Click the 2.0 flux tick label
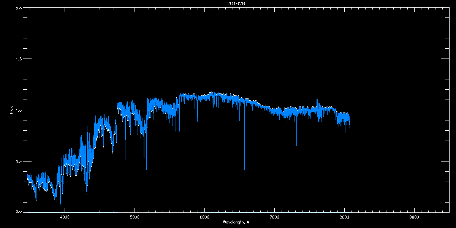The width and height of the screenshot is (456, 228). point(18,8)
